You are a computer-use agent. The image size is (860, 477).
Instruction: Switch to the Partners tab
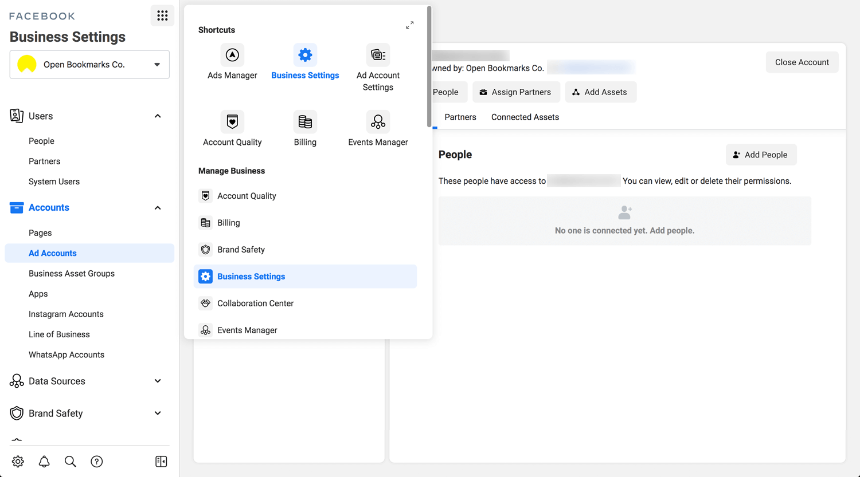(460, 117)
